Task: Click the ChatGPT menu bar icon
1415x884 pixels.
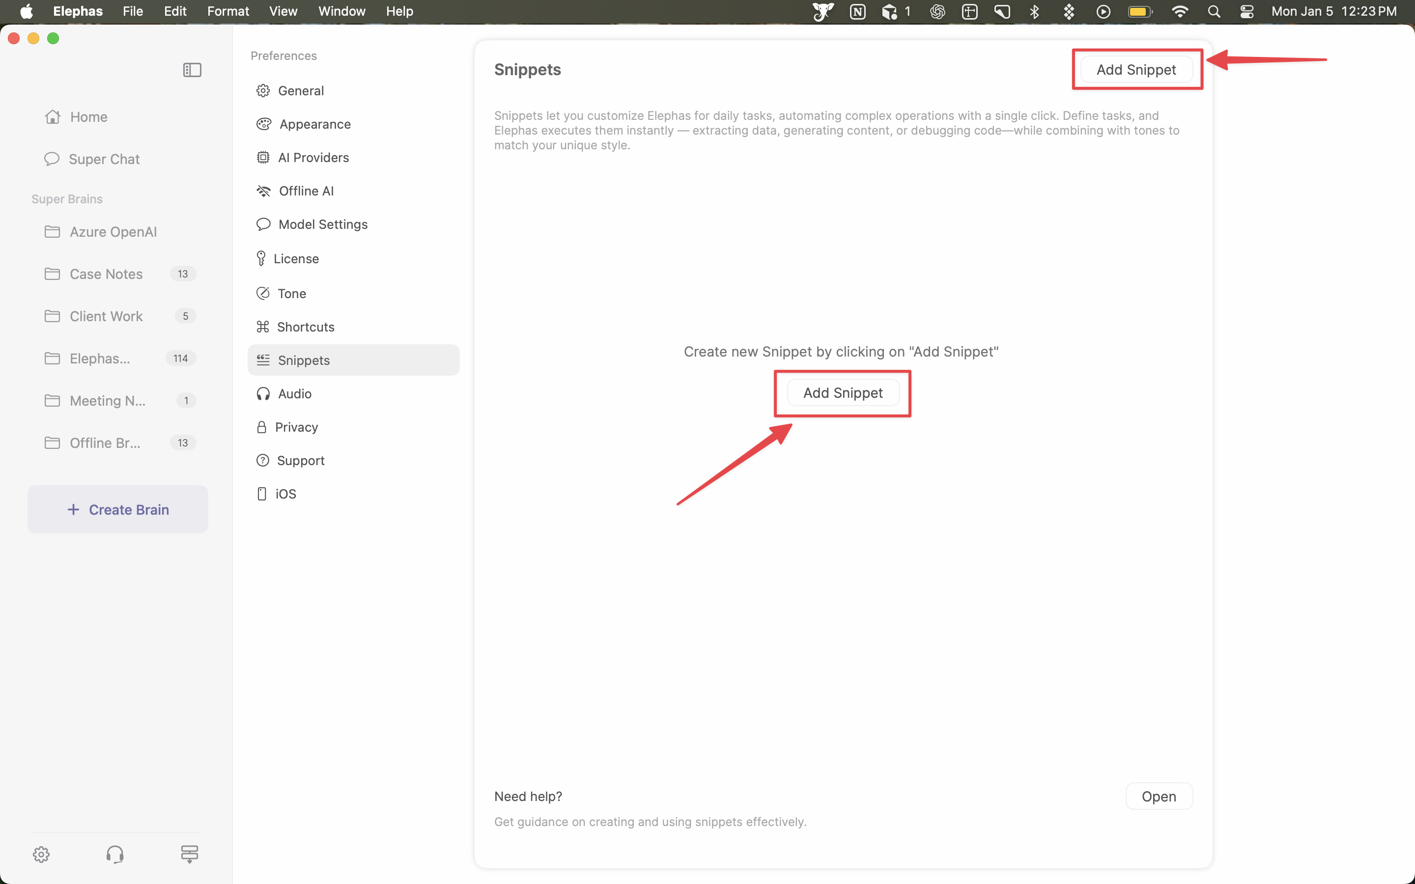Action: 937,11
